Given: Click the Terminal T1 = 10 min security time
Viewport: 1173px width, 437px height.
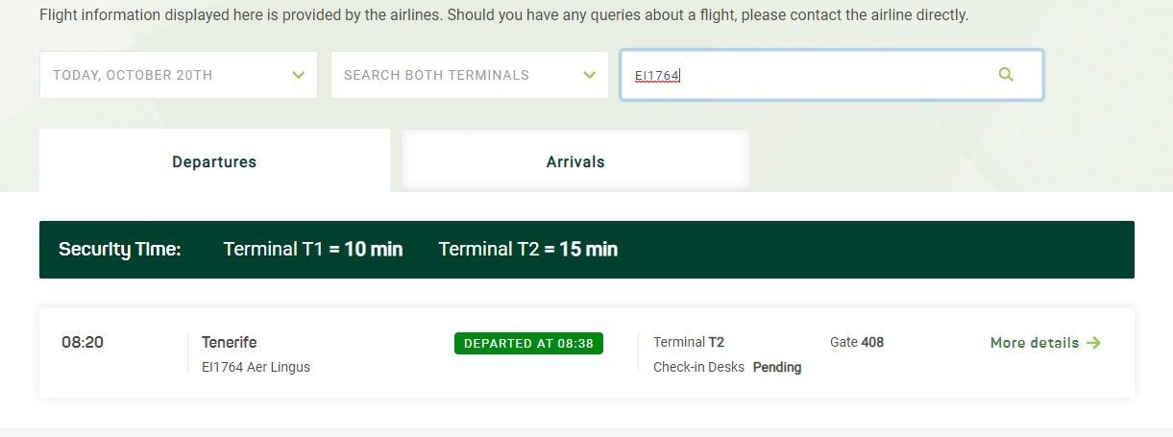Looking at the screenshot, I should 313,249.
